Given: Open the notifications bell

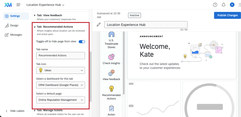Looking at the screenshot, I should point(223,5).
